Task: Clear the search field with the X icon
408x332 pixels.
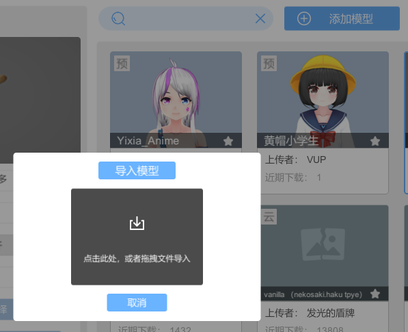Action: (260, 18)
